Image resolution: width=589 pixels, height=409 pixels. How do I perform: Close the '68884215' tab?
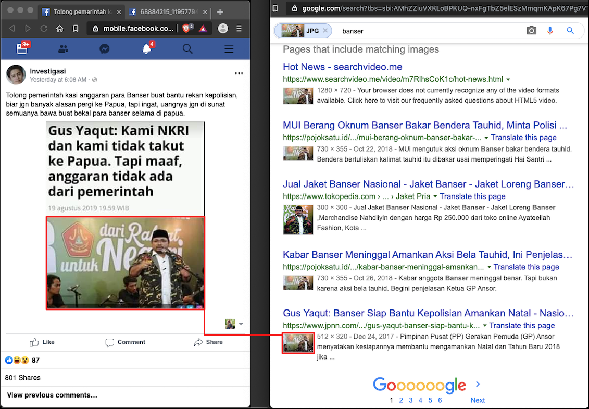205,12
